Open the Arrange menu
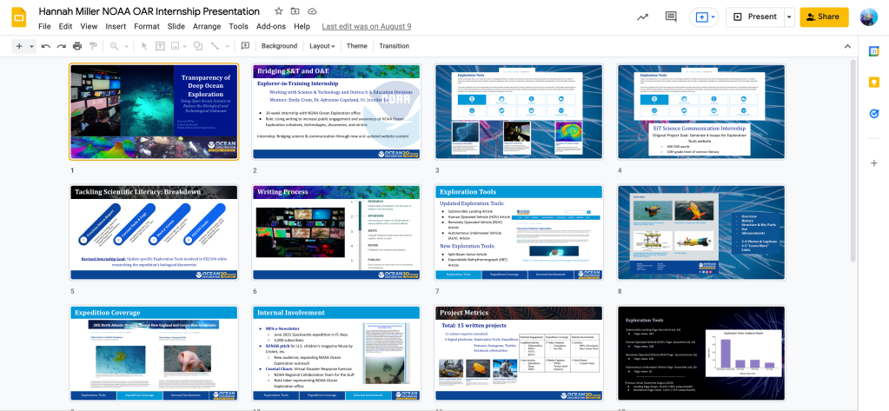Viewport: 889px width, 411px height. 207,26
